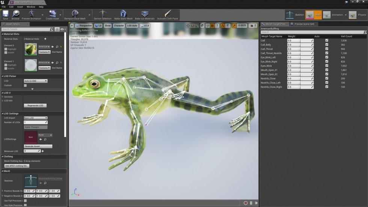Adjust the Call_Throat weight slider
Image resolution: width=368 pixels, height=207 pixels.
pyautogui.click(x=300, y=49)
